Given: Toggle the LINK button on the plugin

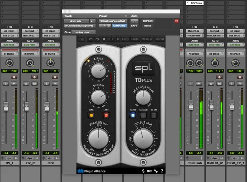Looking at the screenshot, I should tap(91, 115).
